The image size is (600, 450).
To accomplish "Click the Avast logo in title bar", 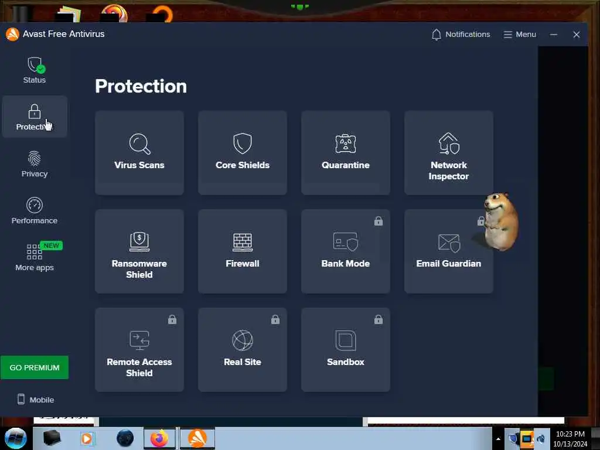I will [x=12, y=34].
